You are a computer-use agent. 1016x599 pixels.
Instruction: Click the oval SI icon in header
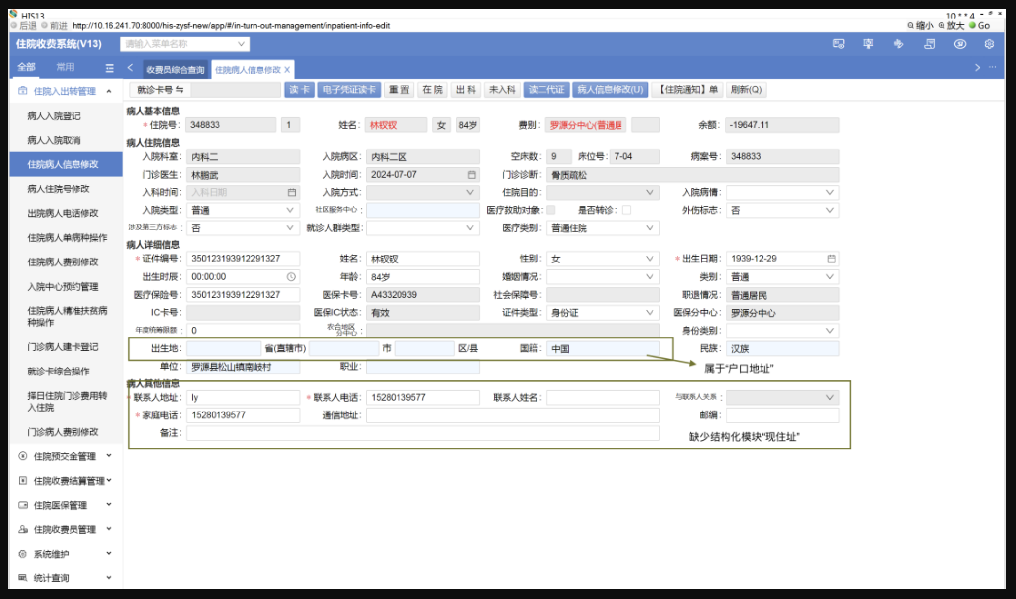click(959, 44)
